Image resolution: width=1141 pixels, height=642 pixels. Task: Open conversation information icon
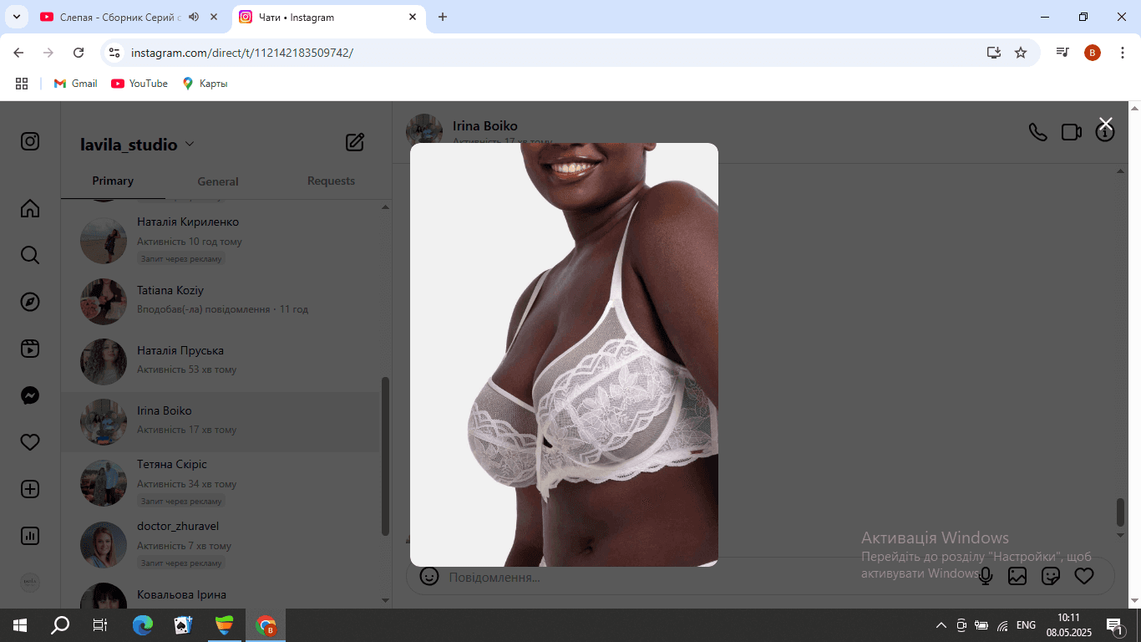(x=1105, y=132)
